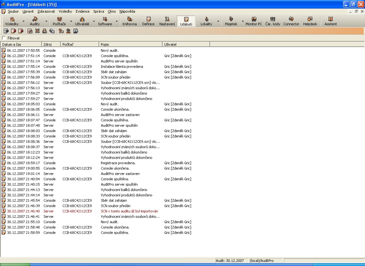
Task: Open Nastavení settings from the toolbar
Action: point(167,21)
